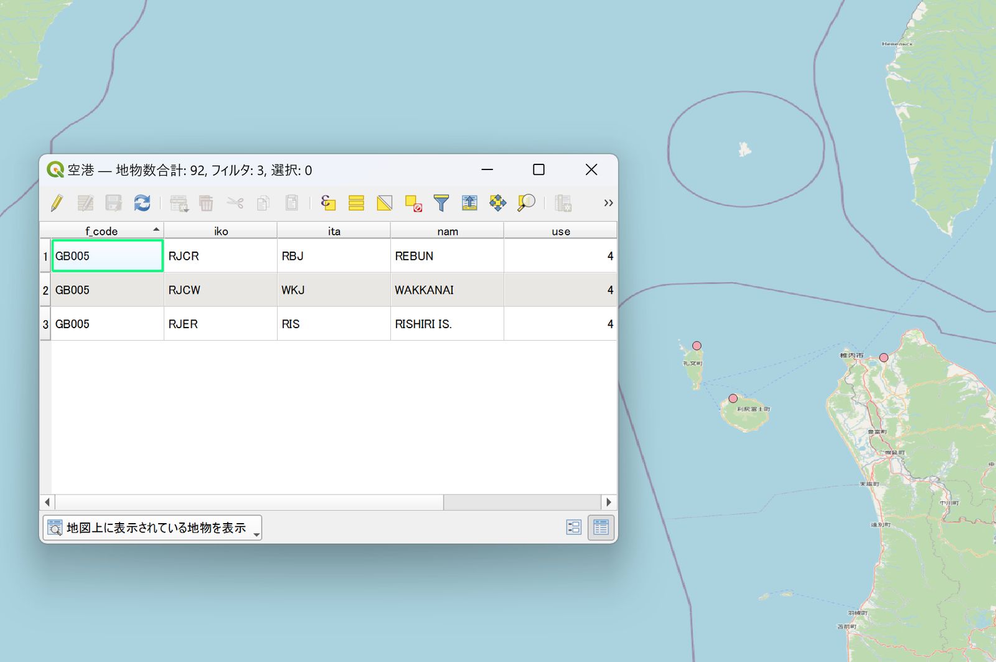The width and height of the screenshot is (996, 662).
Task: Deselect all features icon
Action: pos(413,203)
